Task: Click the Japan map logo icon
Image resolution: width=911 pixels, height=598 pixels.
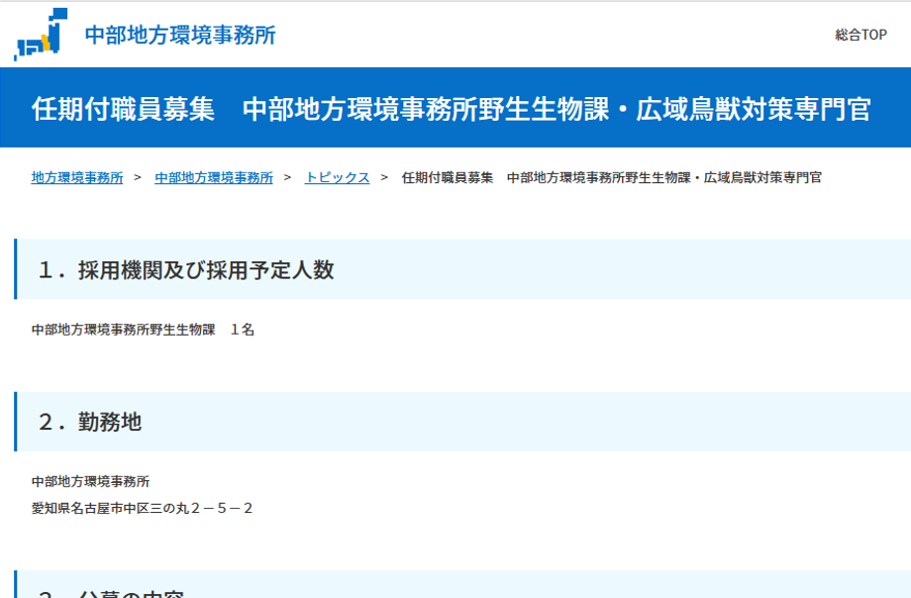Action: (x=41, y=34)
